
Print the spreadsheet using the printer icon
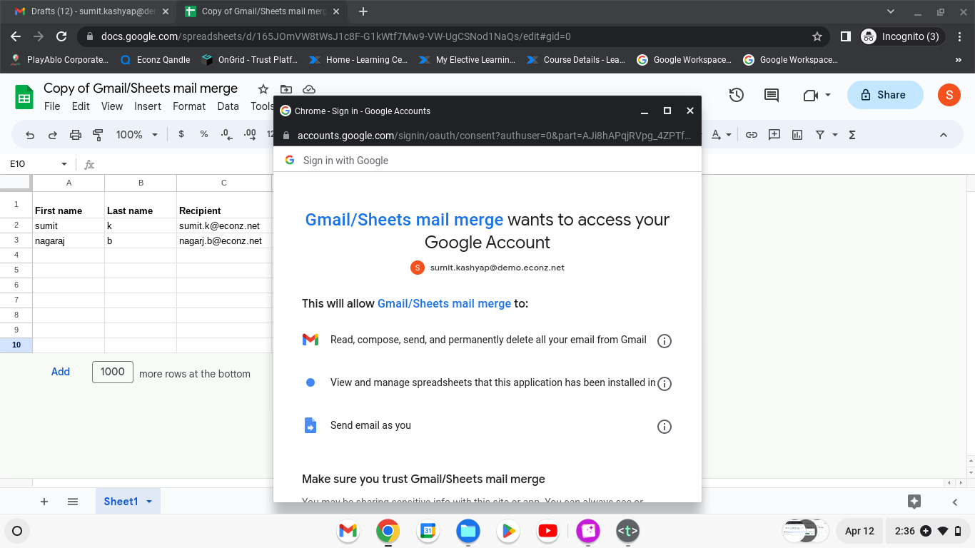[76, 135]
